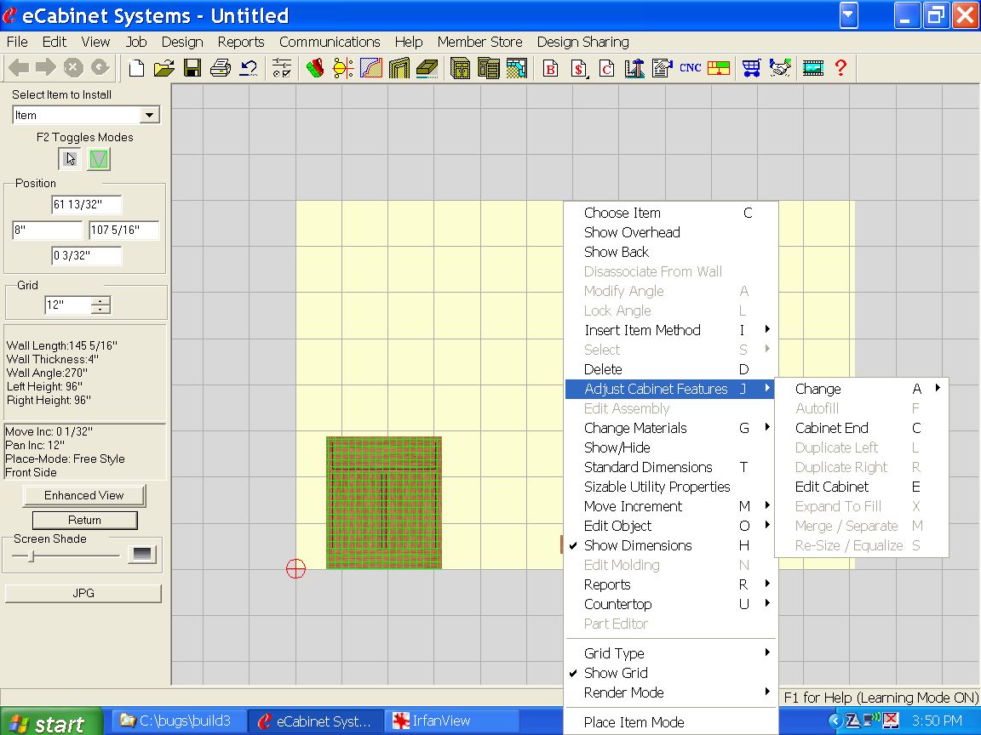981x735 pixels.
Task: Click the Screen Shade slider
Action: click(65, 555)
